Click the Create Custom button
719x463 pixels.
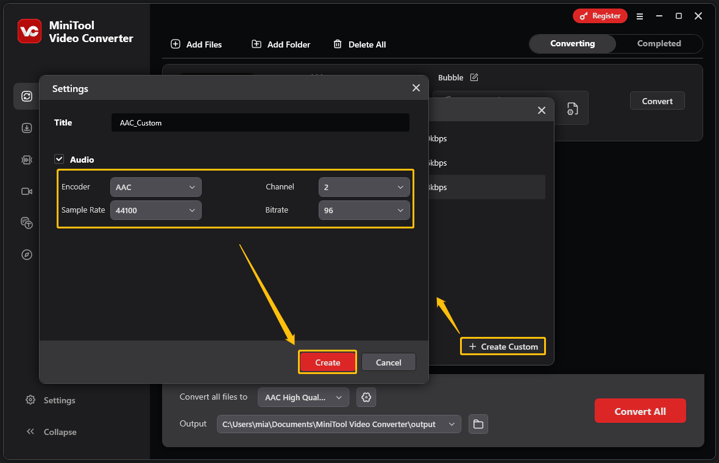pos(503,347)
